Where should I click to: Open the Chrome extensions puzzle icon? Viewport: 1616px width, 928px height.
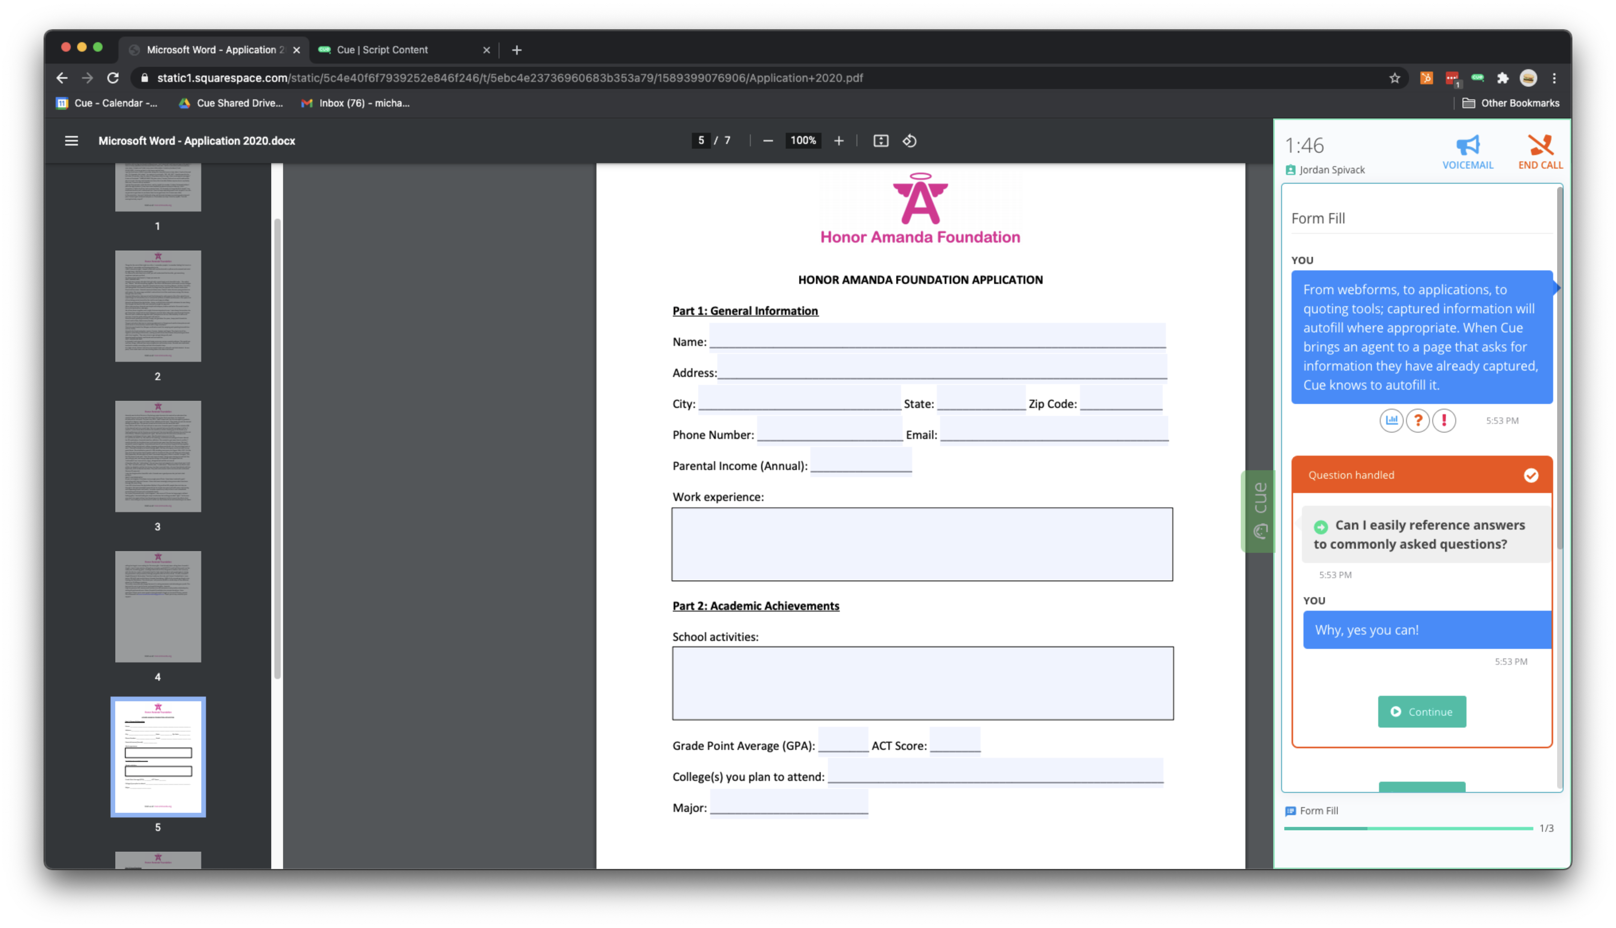point(1503,78)
